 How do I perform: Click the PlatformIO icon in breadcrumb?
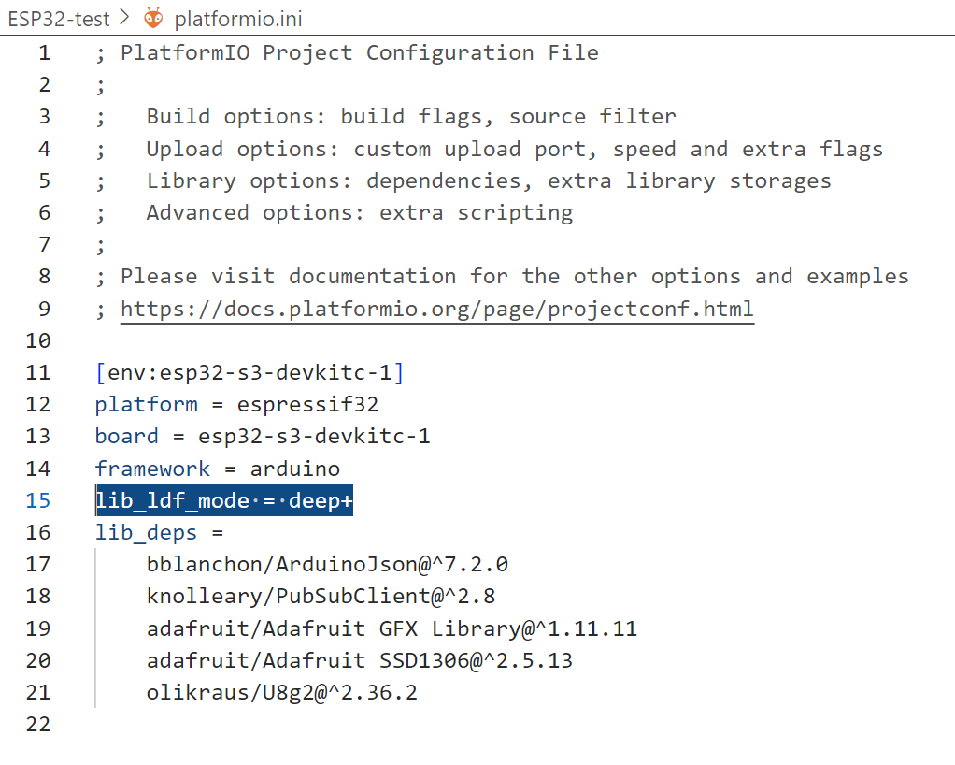pos(153,19)
